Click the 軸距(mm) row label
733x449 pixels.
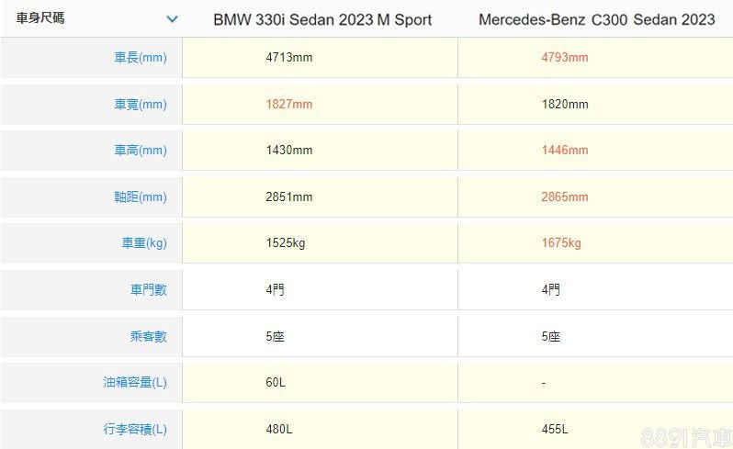pyautogui.click(x=141, y=196)
